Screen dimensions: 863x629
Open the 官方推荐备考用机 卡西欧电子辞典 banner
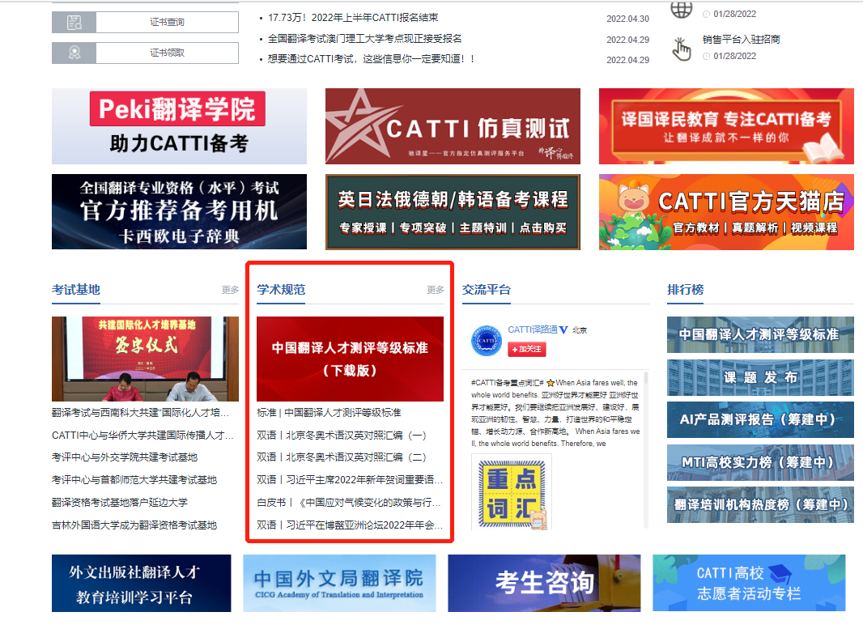coord(180,212)
